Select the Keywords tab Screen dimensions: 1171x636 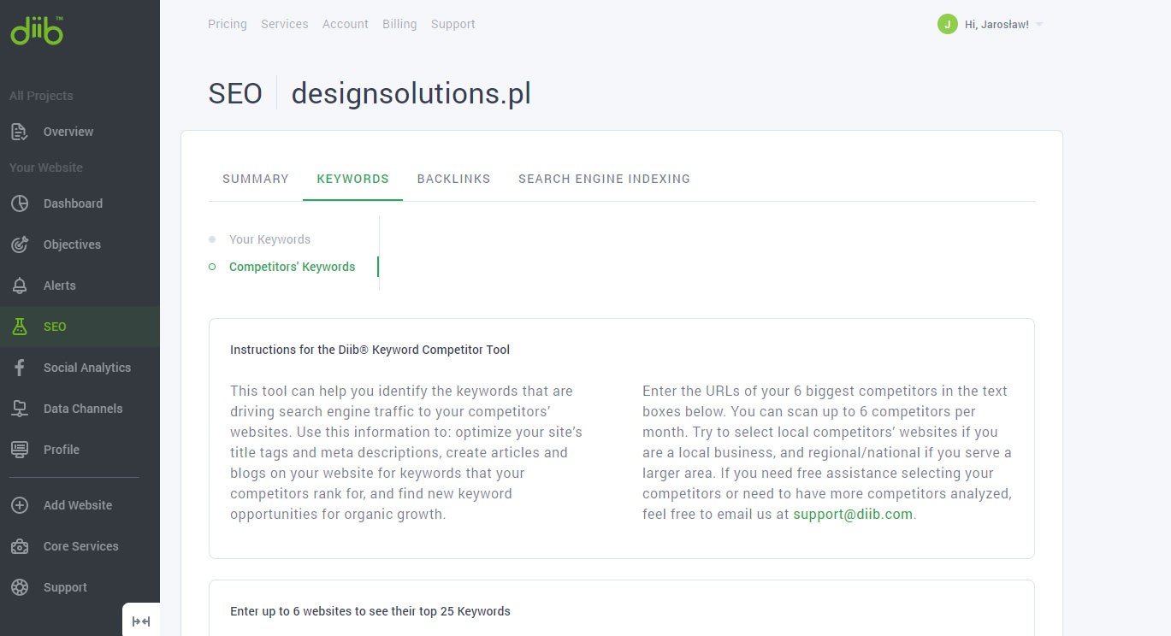click(352, 179)
